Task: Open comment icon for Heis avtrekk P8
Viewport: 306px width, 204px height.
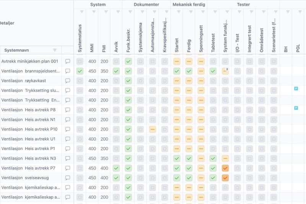Action: (x=68, y=110)
